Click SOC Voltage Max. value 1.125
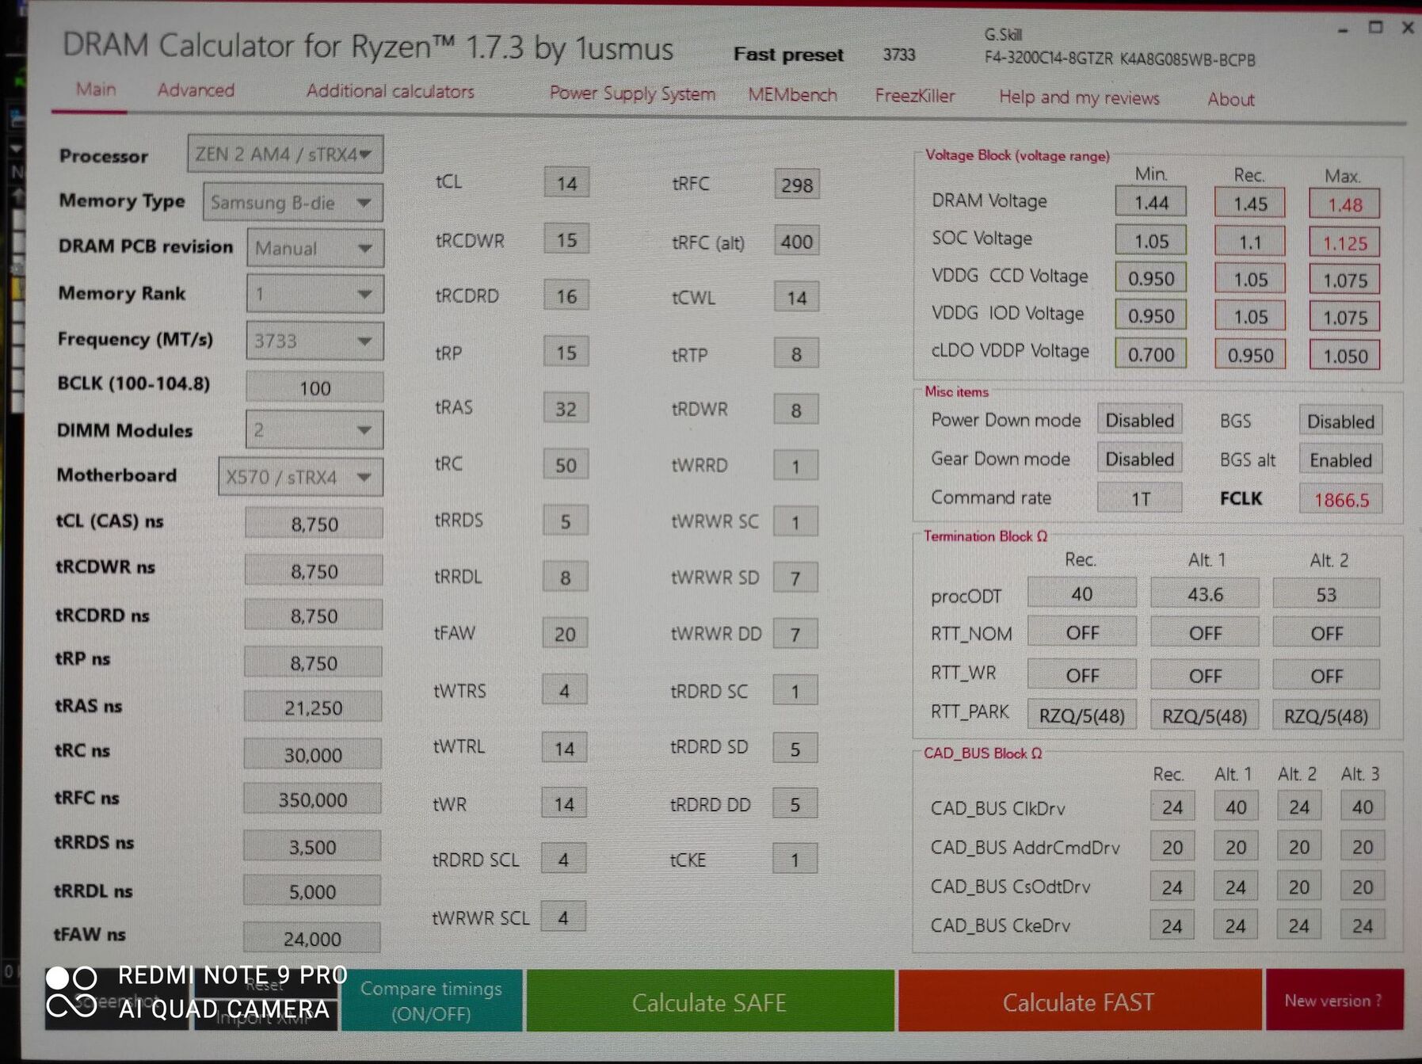 (x=1344, y=242)
